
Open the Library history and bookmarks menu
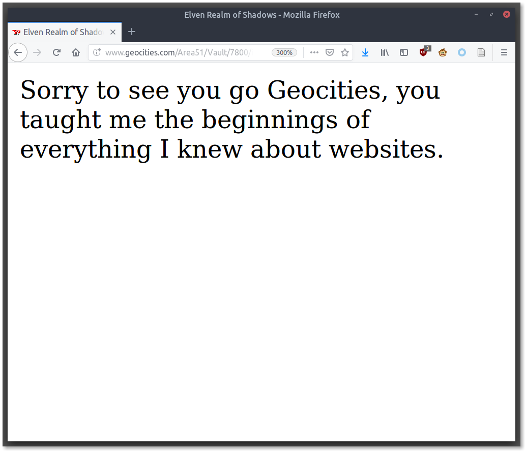(385, 52)
